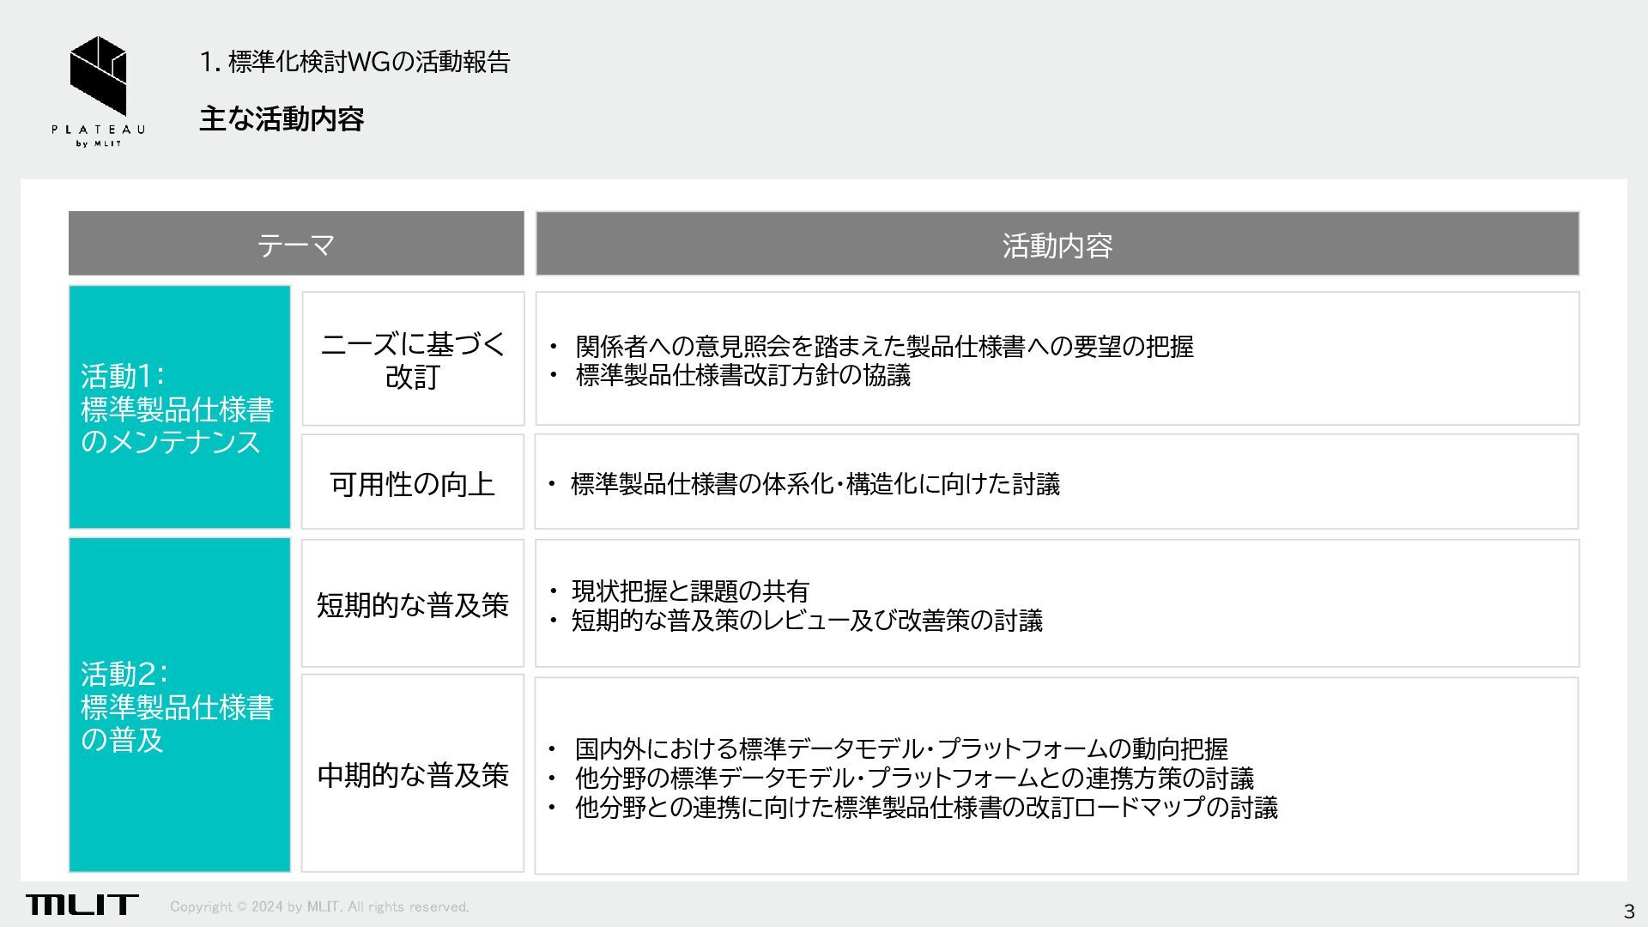Click the teal 活動2 標準製品仕様書の普及 cell
The height and width of the screenshot is (927, 1648).
[179, 706]
